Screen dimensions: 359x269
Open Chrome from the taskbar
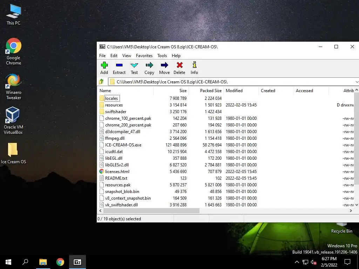tap(60, 262)
